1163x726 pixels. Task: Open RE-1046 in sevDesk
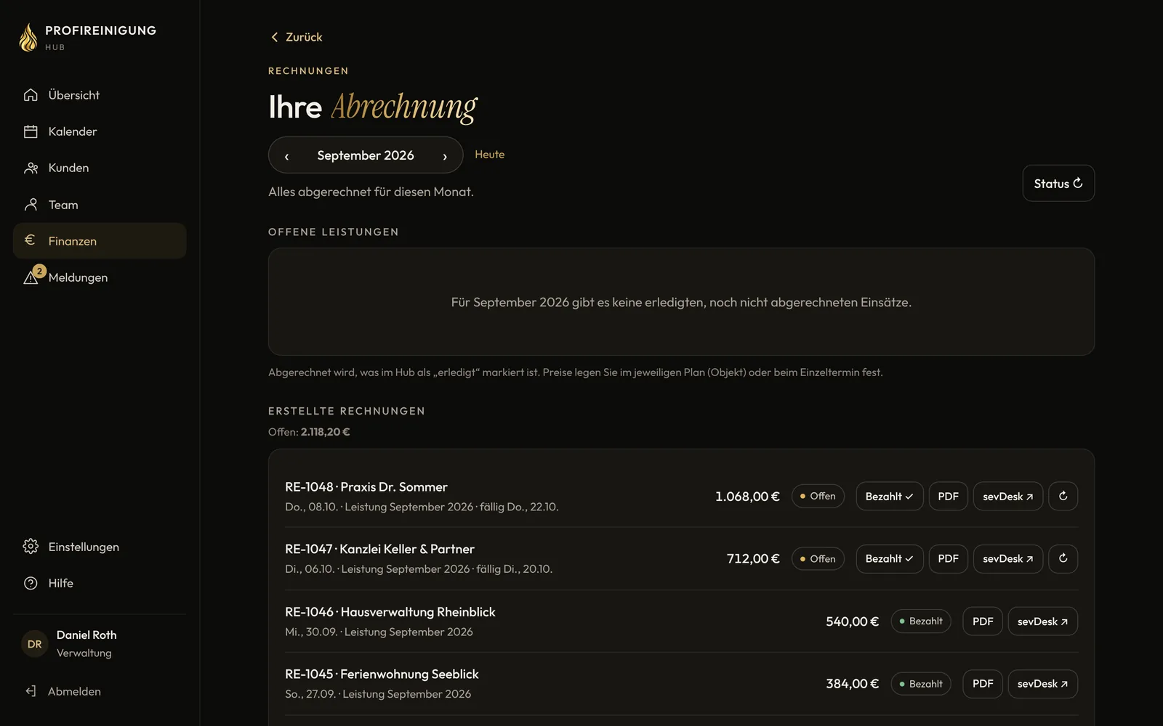pyautogui.click(x=1042, y=621)
